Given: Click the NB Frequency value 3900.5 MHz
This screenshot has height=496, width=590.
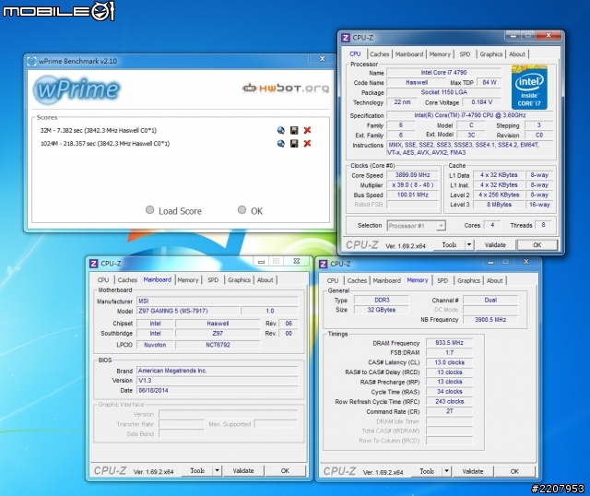Looking at the screenshot, I should pos(490,320).
